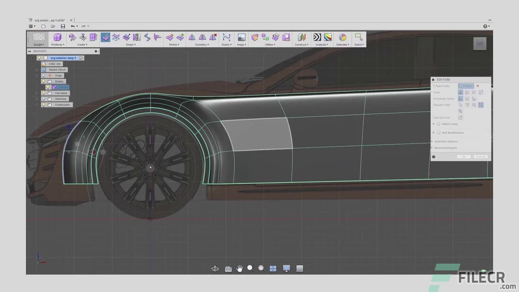519x292 pixels.
Task: Toggle visibility of the Bodies folder
Action: tap(43, 81)
